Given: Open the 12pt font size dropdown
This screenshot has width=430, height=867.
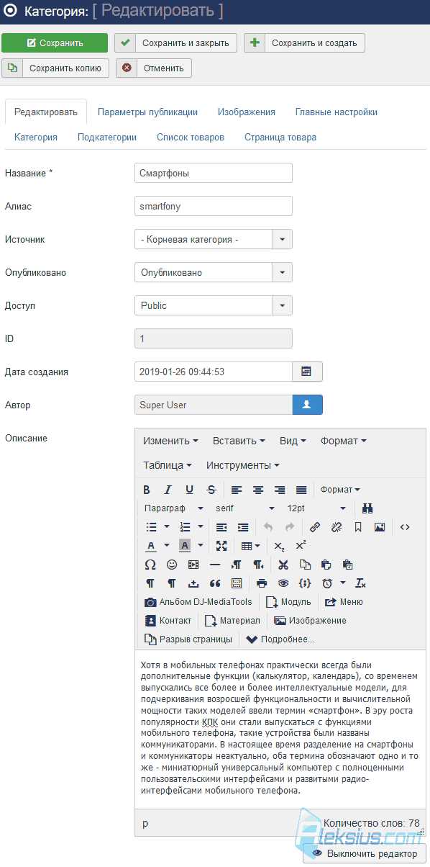Looking at the screenshot, I should [x=317, y=508].
